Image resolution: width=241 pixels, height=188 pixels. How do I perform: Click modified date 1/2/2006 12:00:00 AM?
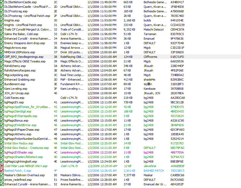[x=102, y=52]
